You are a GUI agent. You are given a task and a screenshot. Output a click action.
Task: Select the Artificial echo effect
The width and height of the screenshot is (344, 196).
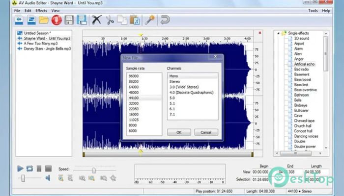pos(304,64)
